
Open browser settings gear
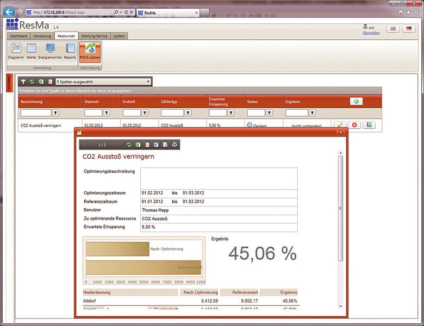pos(416,12)
